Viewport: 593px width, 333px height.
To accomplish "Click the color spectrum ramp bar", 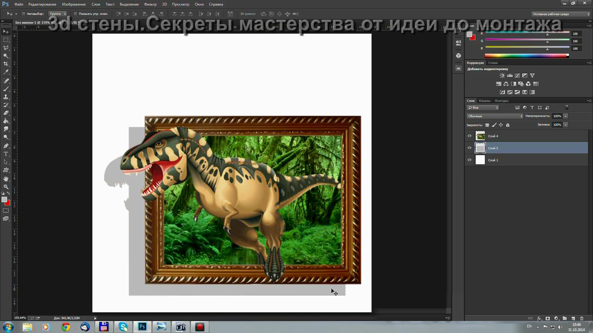I will coord(527,56).
